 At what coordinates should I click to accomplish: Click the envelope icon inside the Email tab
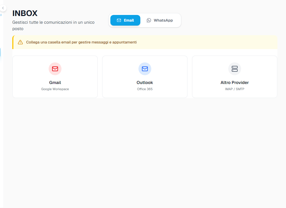click(119, 20)
